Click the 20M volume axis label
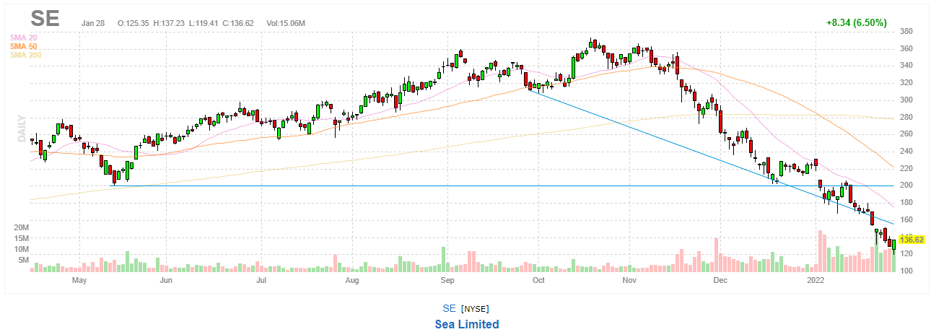The width and height of the screenshot is (931, 332). coord(20,227)
